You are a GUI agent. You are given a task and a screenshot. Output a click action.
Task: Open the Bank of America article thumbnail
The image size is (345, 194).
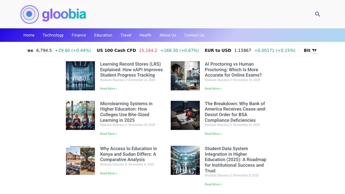point(185,115)
